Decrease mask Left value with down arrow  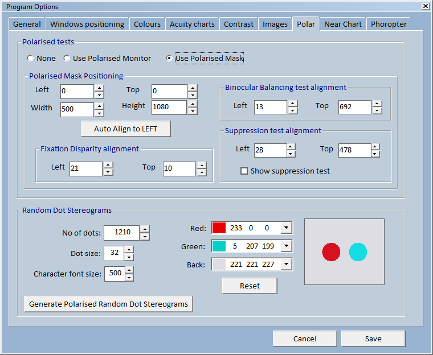99,95
